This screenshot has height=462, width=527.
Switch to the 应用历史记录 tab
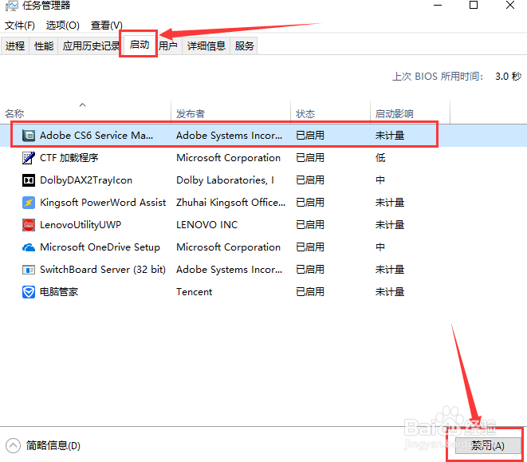(x=89, y=45)
